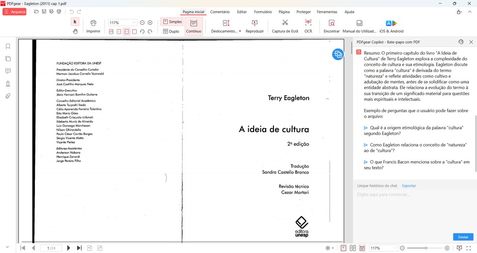This screenshot has width=477, height=253.
Task: Open Ajuda tab
Action: [x=349, y=12]
